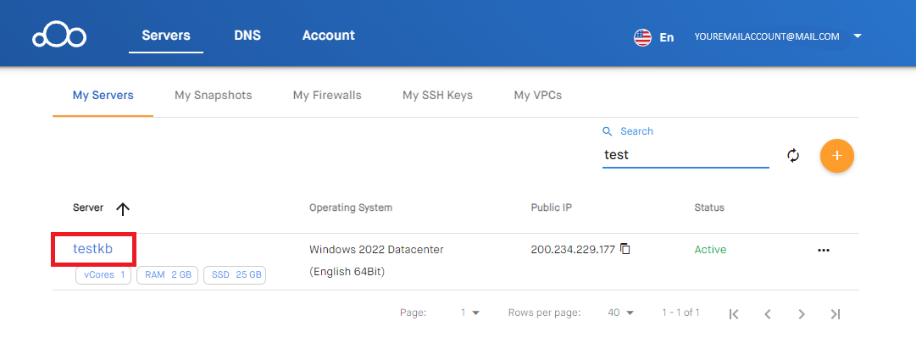Copy the public IP address icon
This screenshot has width=916, height=354.
pos(625,249)
